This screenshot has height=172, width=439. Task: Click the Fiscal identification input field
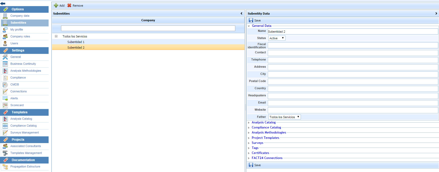tap(352, 45)
